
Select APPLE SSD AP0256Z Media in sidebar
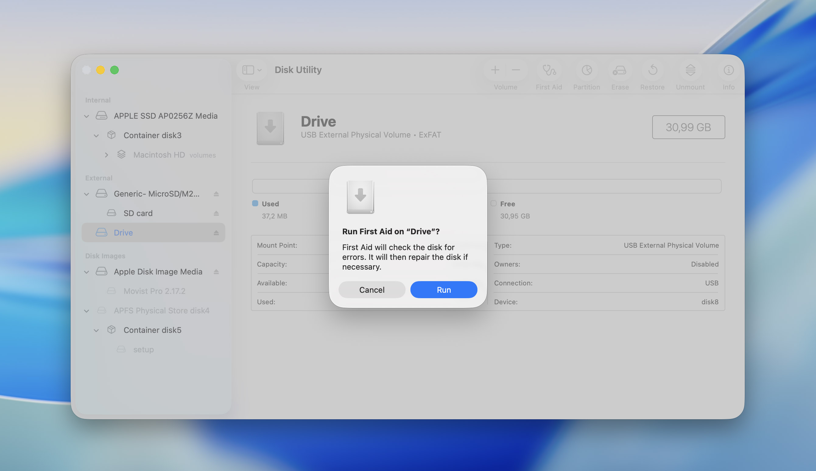pos(153,116)
